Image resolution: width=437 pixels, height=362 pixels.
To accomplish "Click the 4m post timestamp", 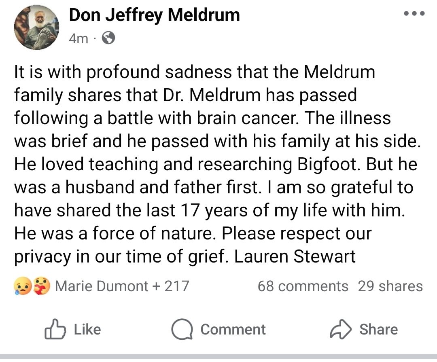I will (78, 38).
